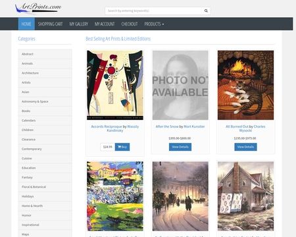Open the All Burned Out title link
This screenshot has width=296, height=237.
pos(237,126)
